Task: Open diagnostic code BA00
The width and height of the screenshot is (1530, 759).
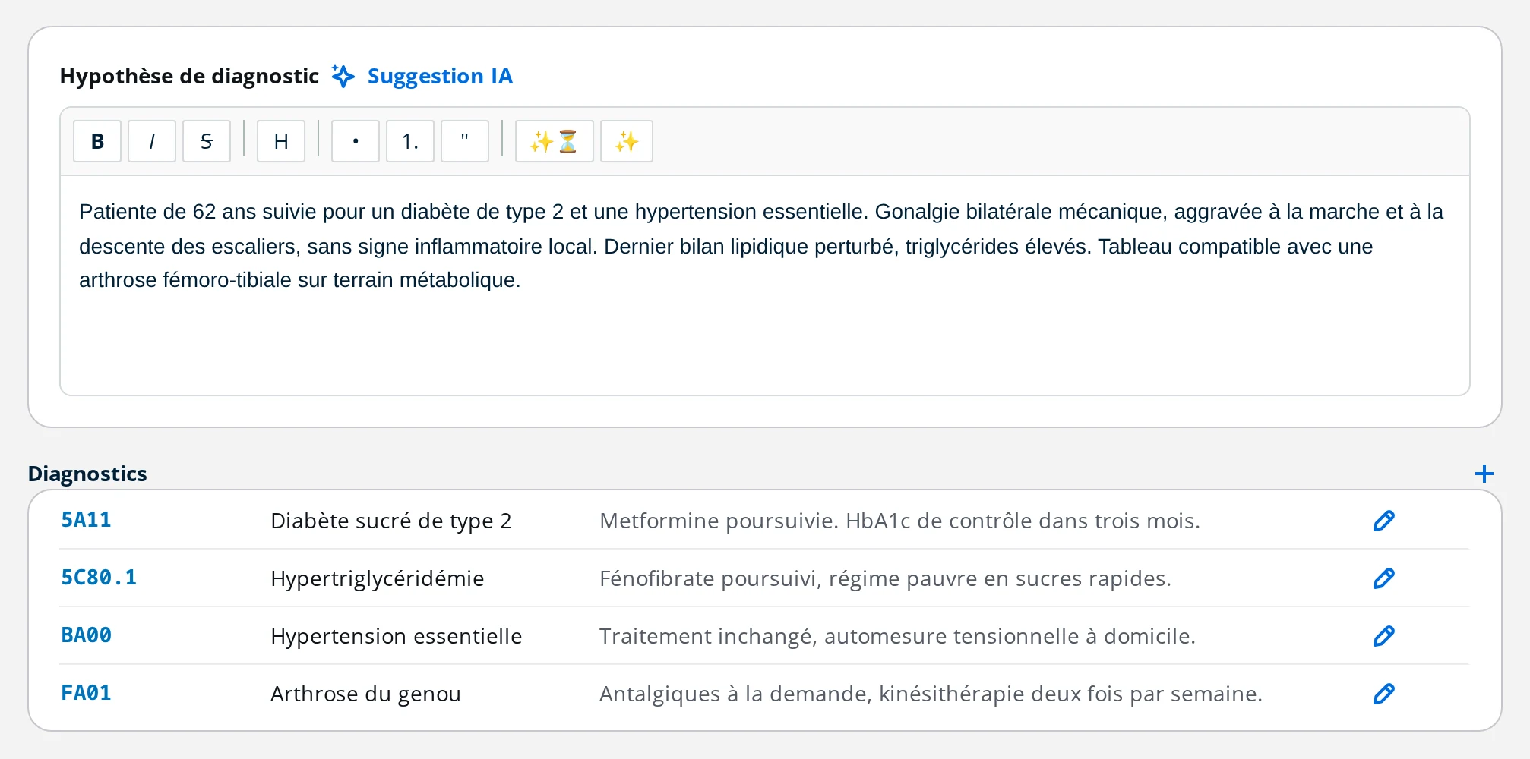Action: tap(86, 635)
